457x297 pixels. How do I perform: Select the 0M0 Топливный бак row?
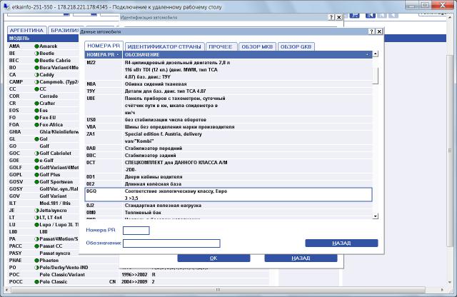[228, 213]
